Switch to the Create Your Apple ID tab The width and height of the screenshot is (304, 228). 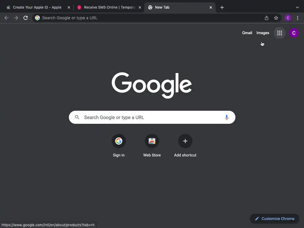(37, 7)
